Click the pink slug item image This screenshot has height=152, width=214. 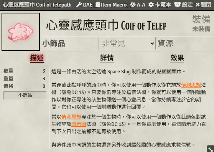[x=21, y=32]
